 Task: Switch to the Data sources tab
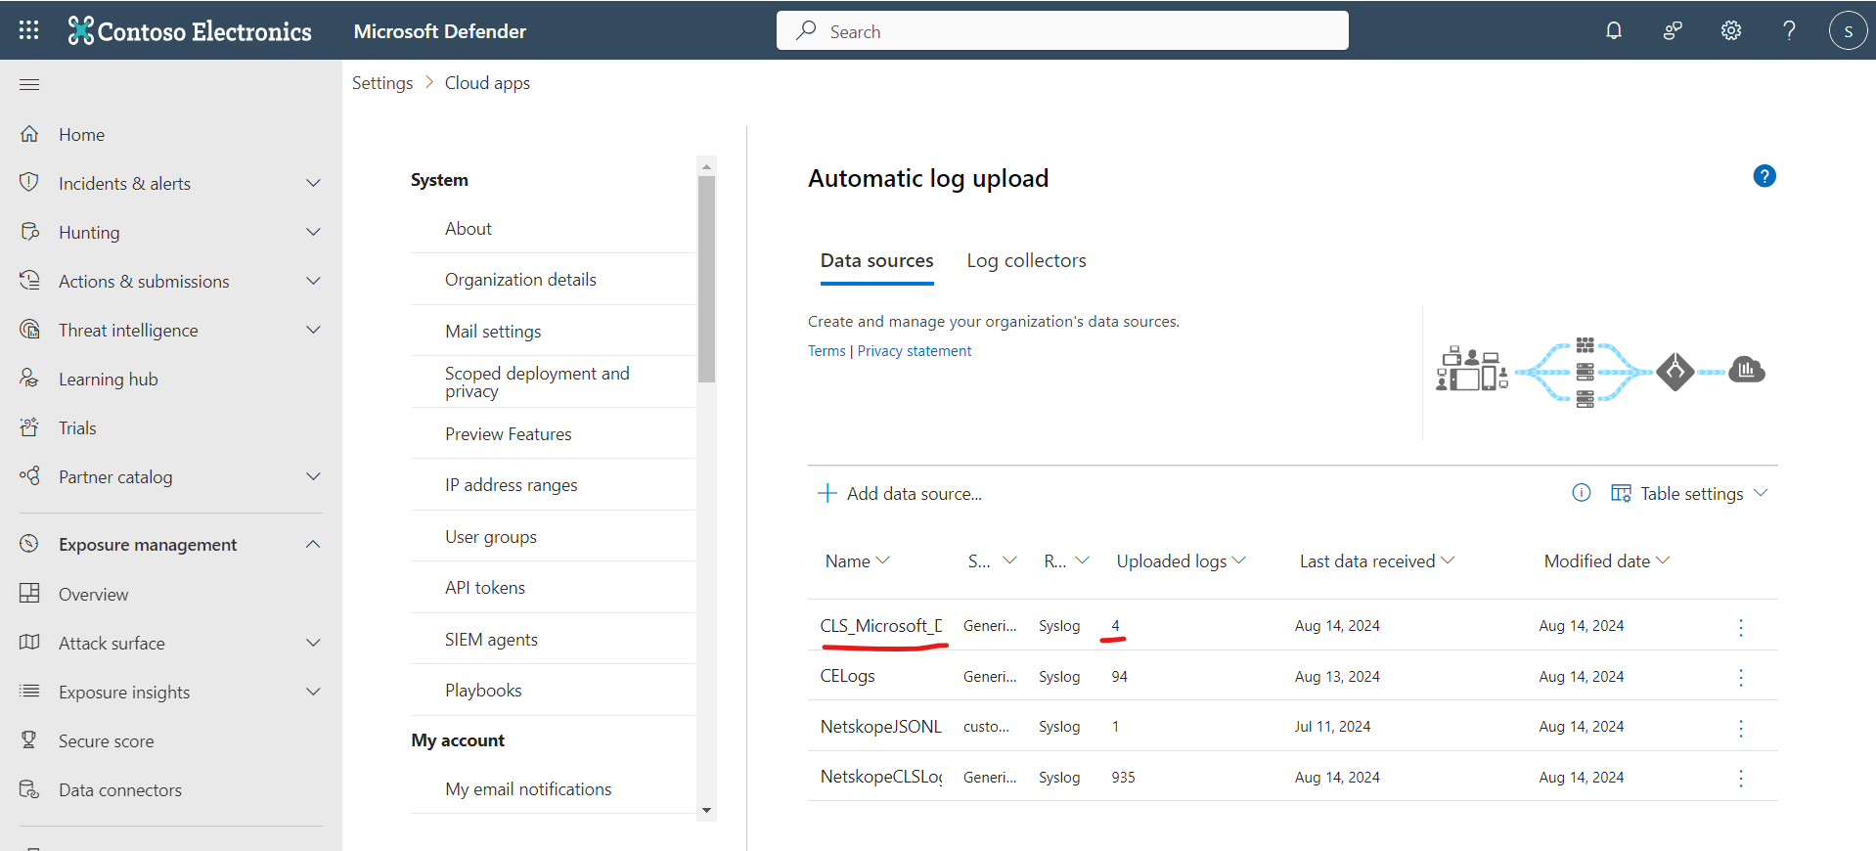coord(876,260)
